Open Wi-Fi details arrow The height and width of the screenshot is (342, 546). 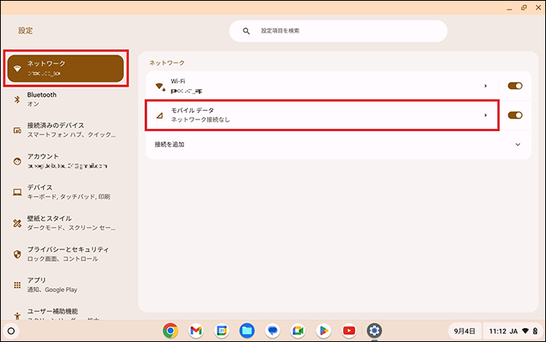point(485,86)
